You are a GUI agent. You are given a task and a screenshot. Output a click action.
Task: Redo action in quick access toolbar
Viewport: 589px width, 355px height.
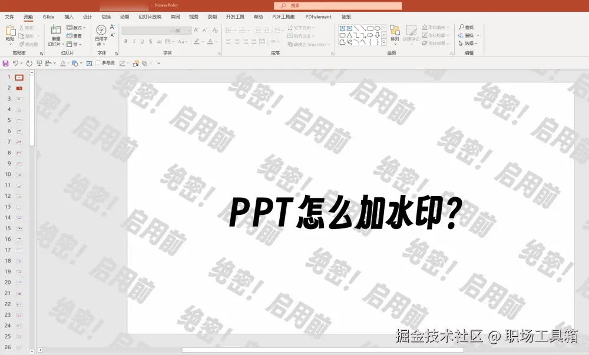click(29, 64)
